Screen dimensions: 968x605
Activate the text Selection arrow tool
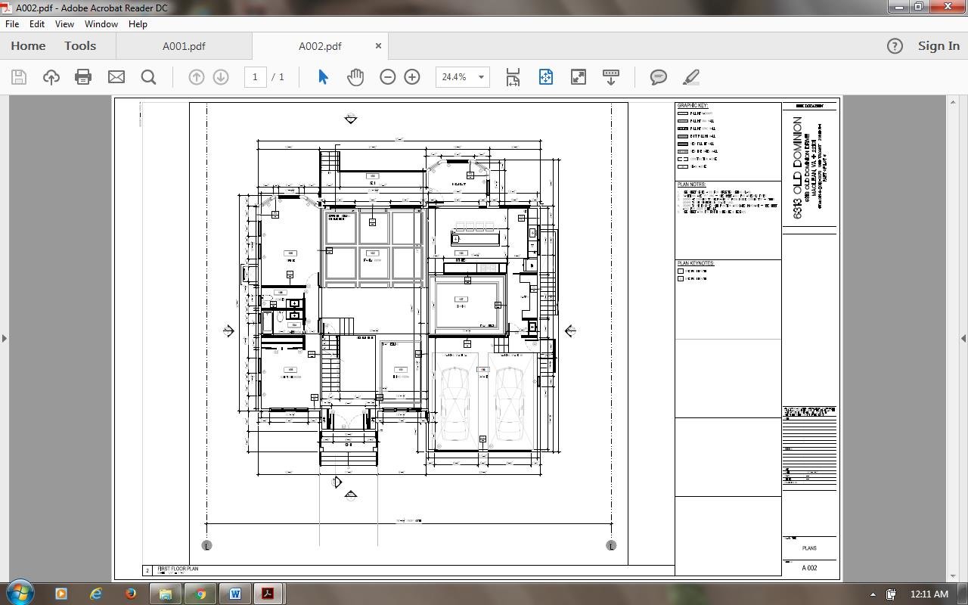[321, 76]
